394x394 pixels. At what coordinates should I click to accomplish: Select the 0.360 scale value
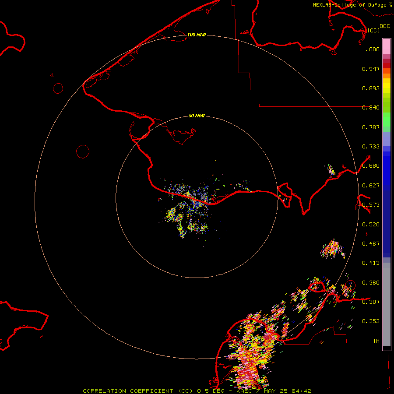(x=371, y=283)
